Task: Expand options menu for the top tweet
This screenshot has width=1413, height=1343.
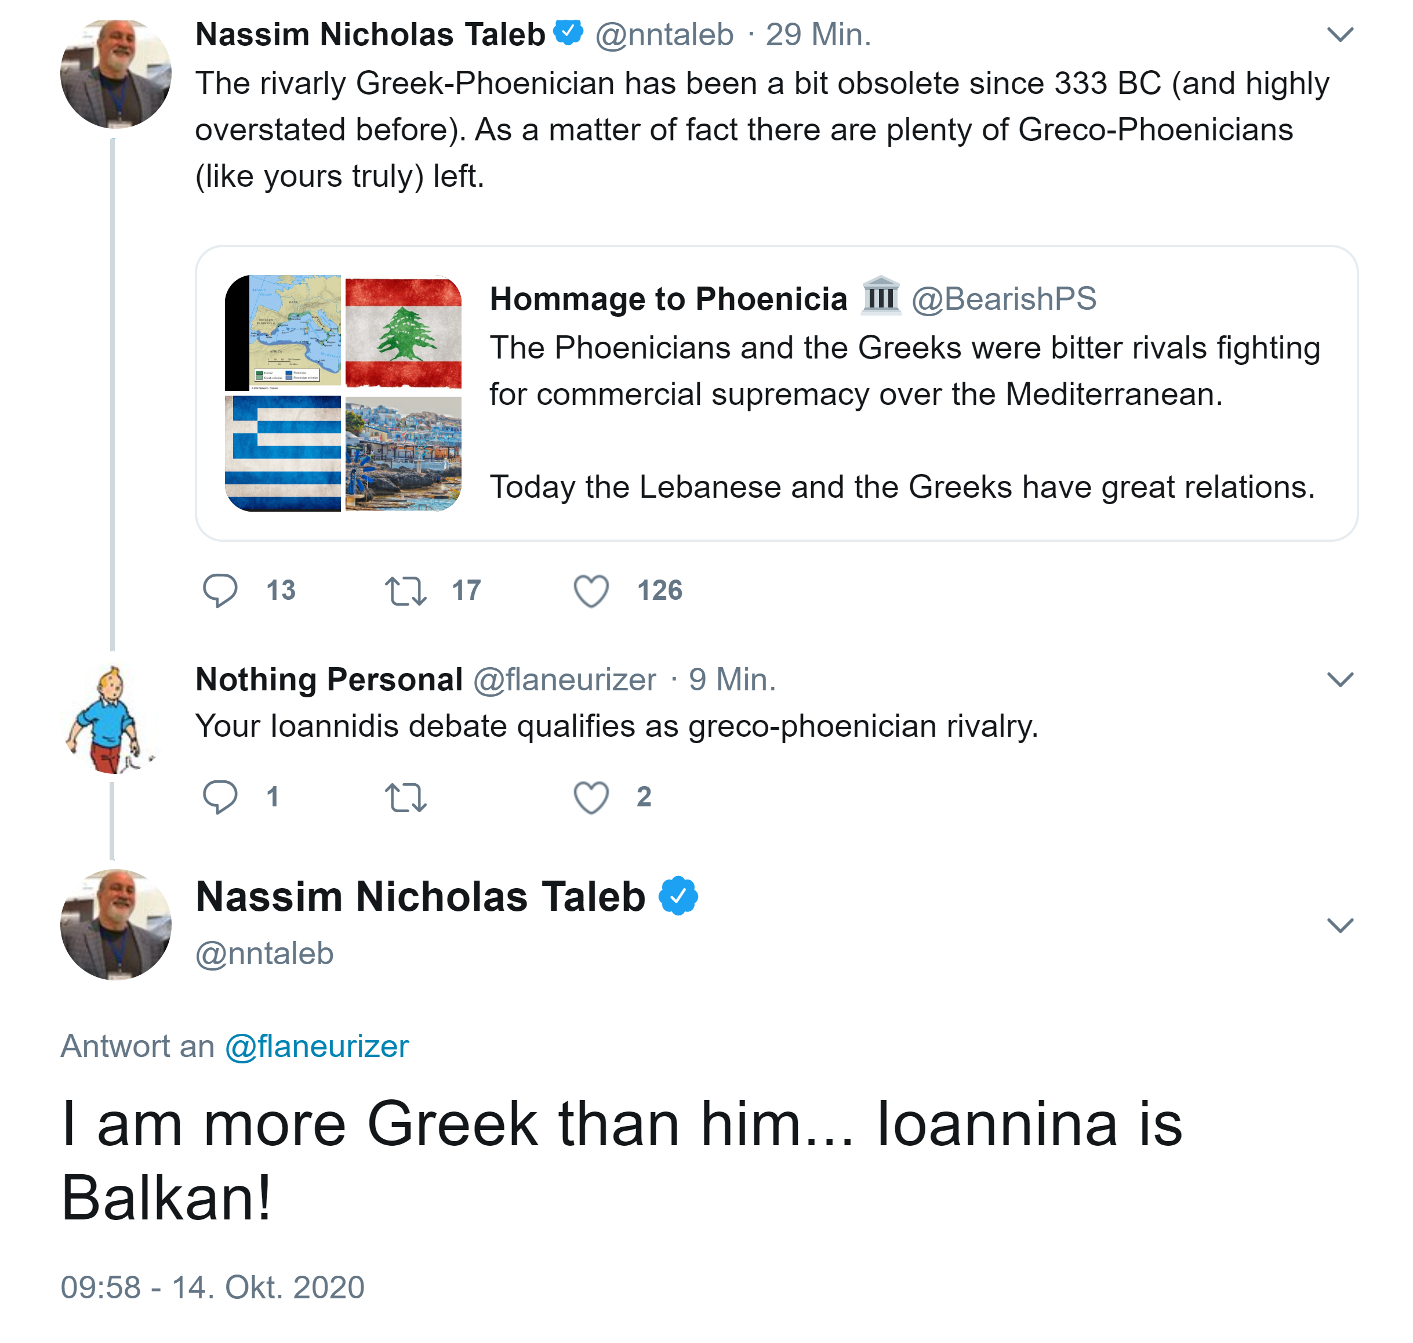Action: click(1339, 34)
